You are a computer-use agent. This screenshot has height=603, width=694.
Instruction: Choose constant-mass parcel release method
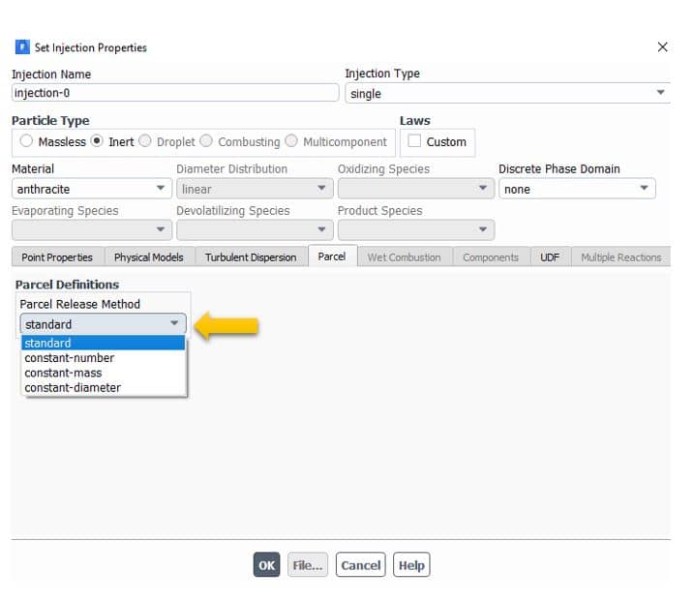point(64,373)
